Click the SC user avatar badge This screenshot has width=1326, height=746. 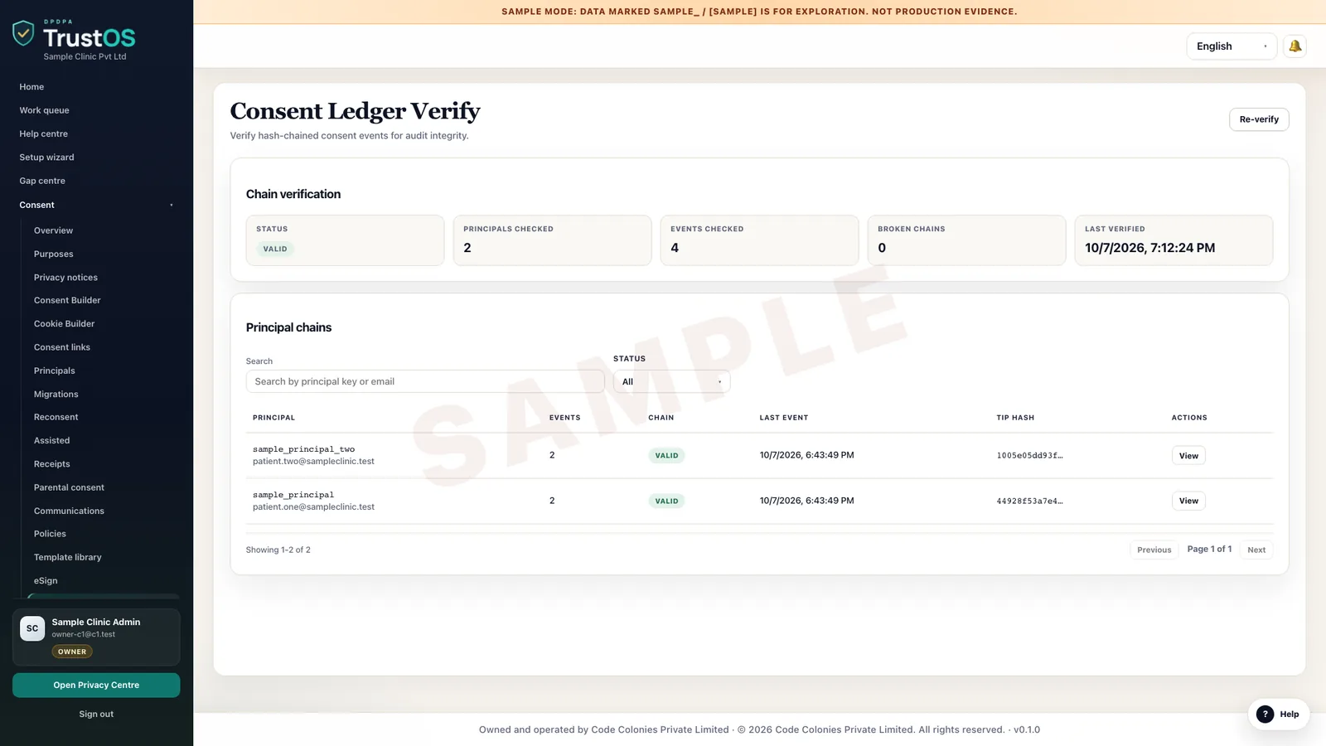coord(32,628)
